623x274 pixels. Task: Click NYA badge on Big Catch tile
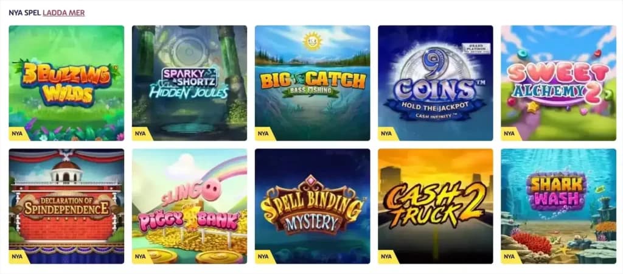coord(264,133)
